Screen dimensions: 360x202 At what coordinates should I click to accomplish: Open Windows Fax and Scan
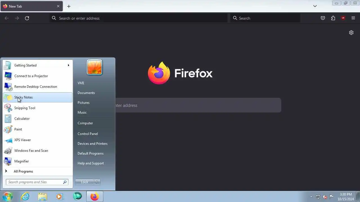coord(38,151)
